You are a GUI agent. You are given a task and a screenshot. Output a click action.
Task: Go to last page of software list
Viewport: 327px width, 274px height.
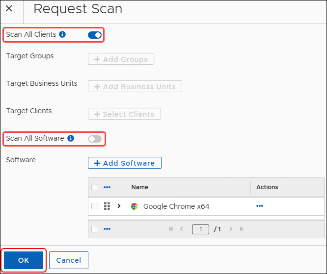click(x=242, y=229)
